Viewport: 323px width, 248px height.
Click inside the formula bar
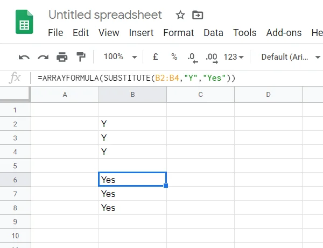click(172, 78)
